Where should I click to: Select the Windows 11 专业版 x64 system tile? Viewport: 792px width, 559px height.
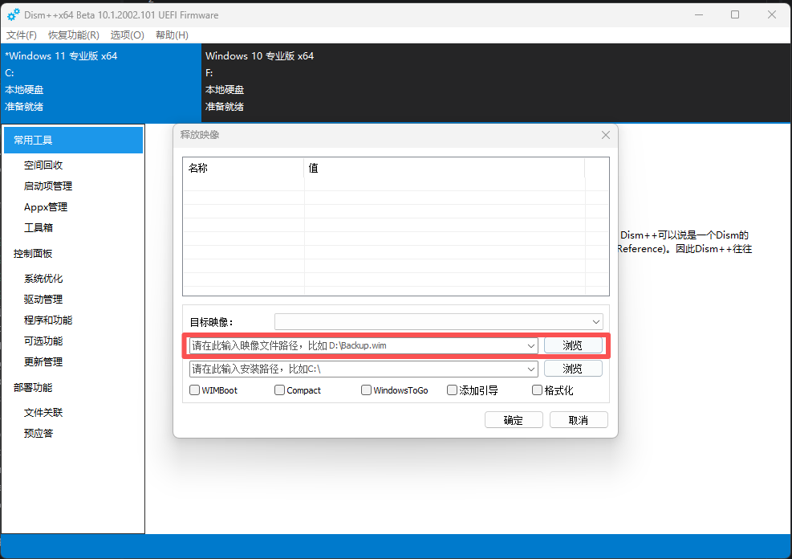point(101,83)
